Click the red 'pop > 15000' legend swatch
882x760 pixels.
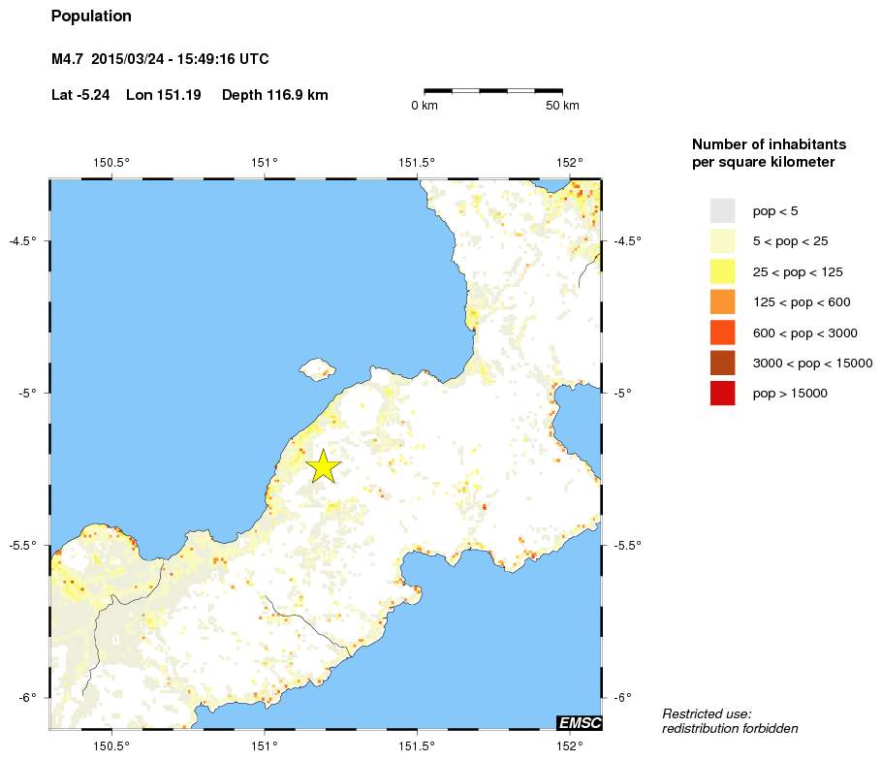coord(723,394)
